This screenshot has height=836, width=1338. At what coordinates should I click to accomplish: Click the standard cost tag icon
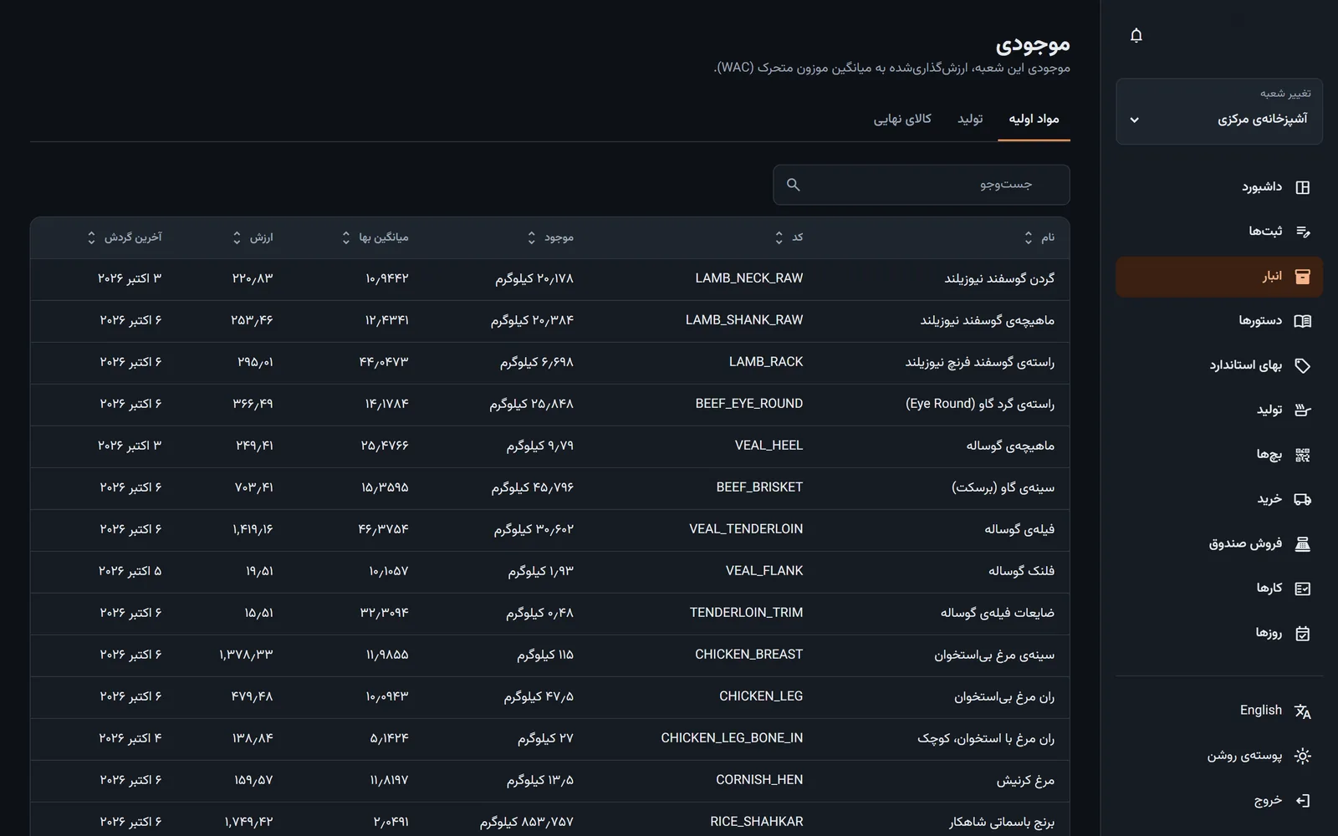[1302, 365]
